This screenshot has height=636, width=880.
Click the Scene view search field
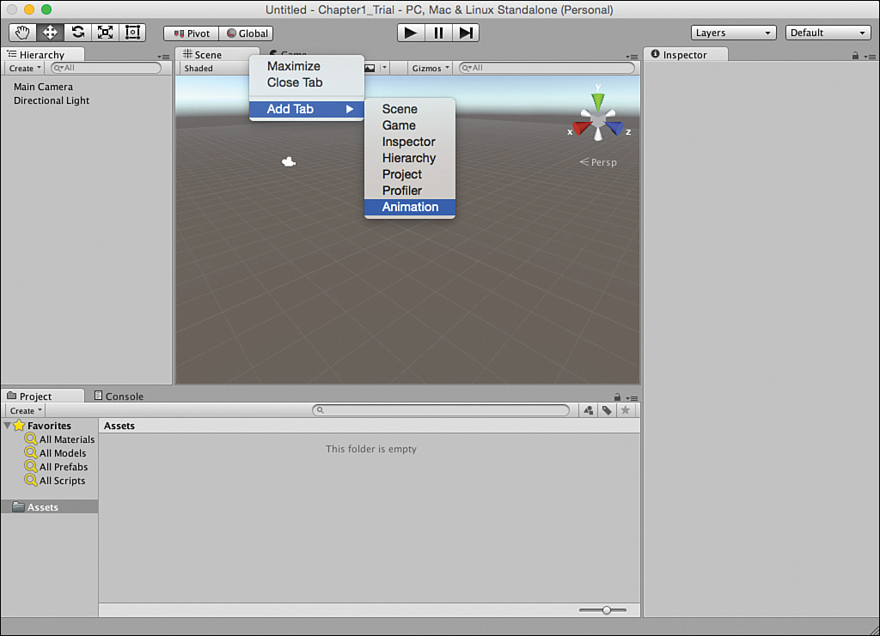tap(546, 68)
